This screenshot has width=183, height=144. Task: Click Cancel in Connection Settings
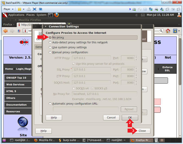click(x=111, y=117)
